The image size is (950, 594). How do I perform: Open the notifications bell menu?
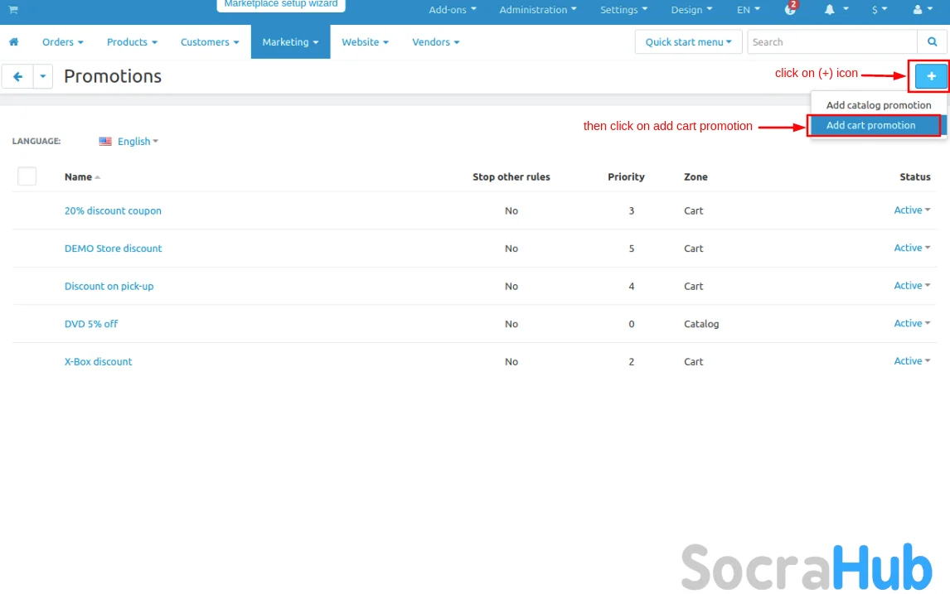(834, 10)
